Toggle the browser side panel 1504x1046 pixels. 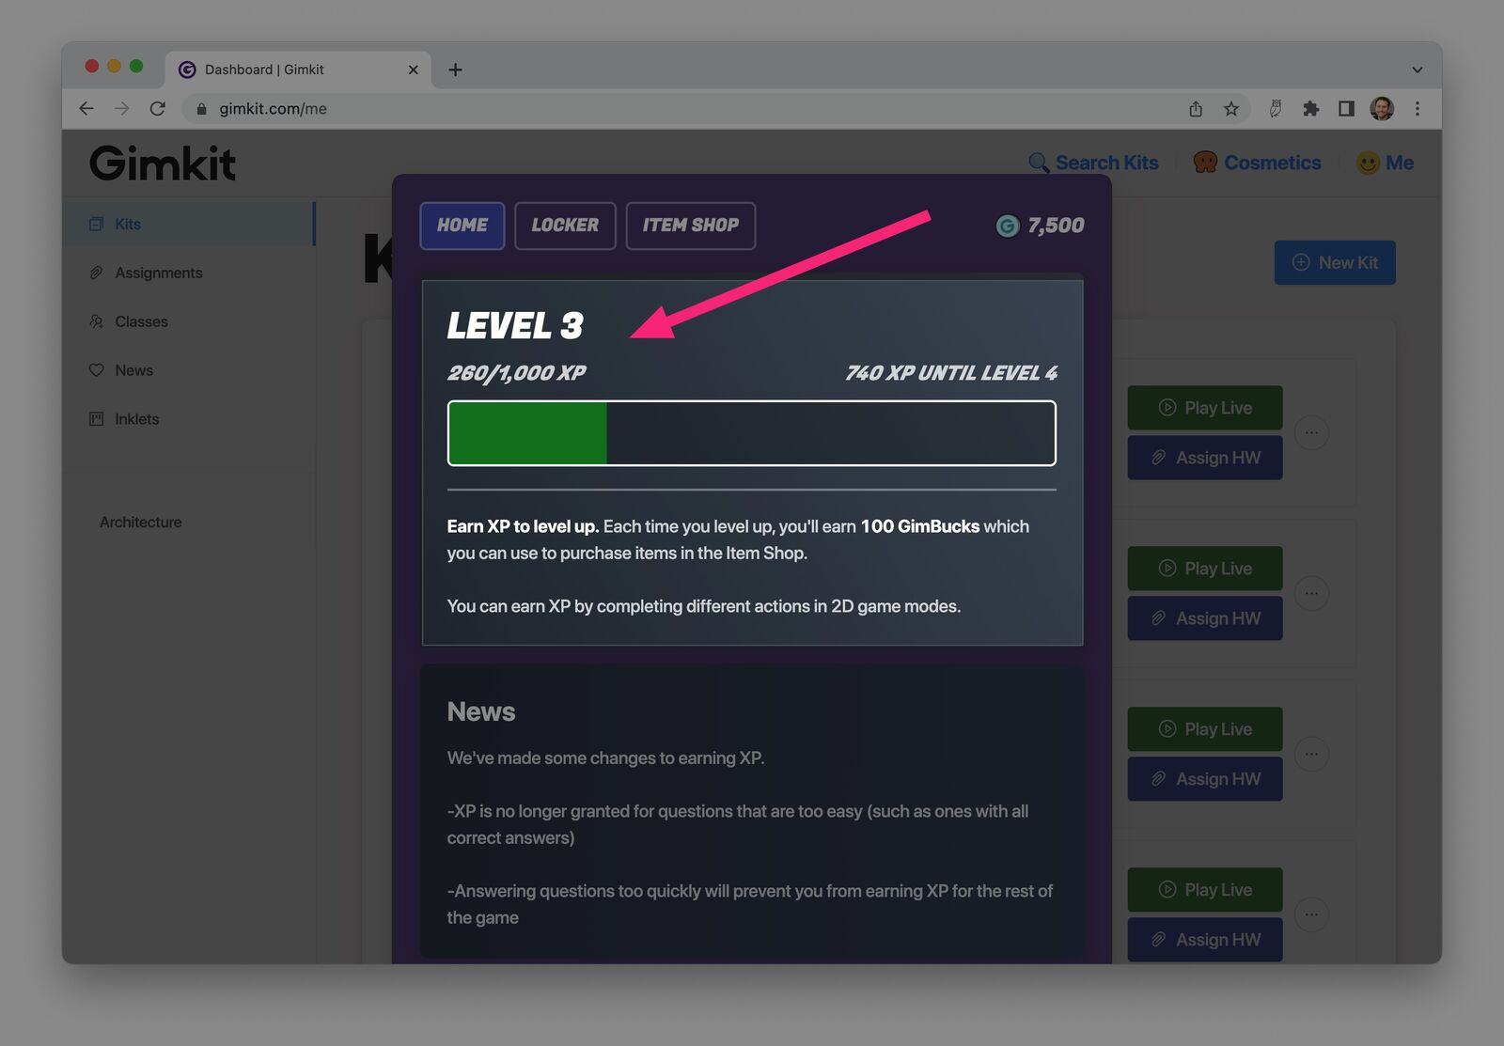pyautogui.click(x=1346, y=109)
